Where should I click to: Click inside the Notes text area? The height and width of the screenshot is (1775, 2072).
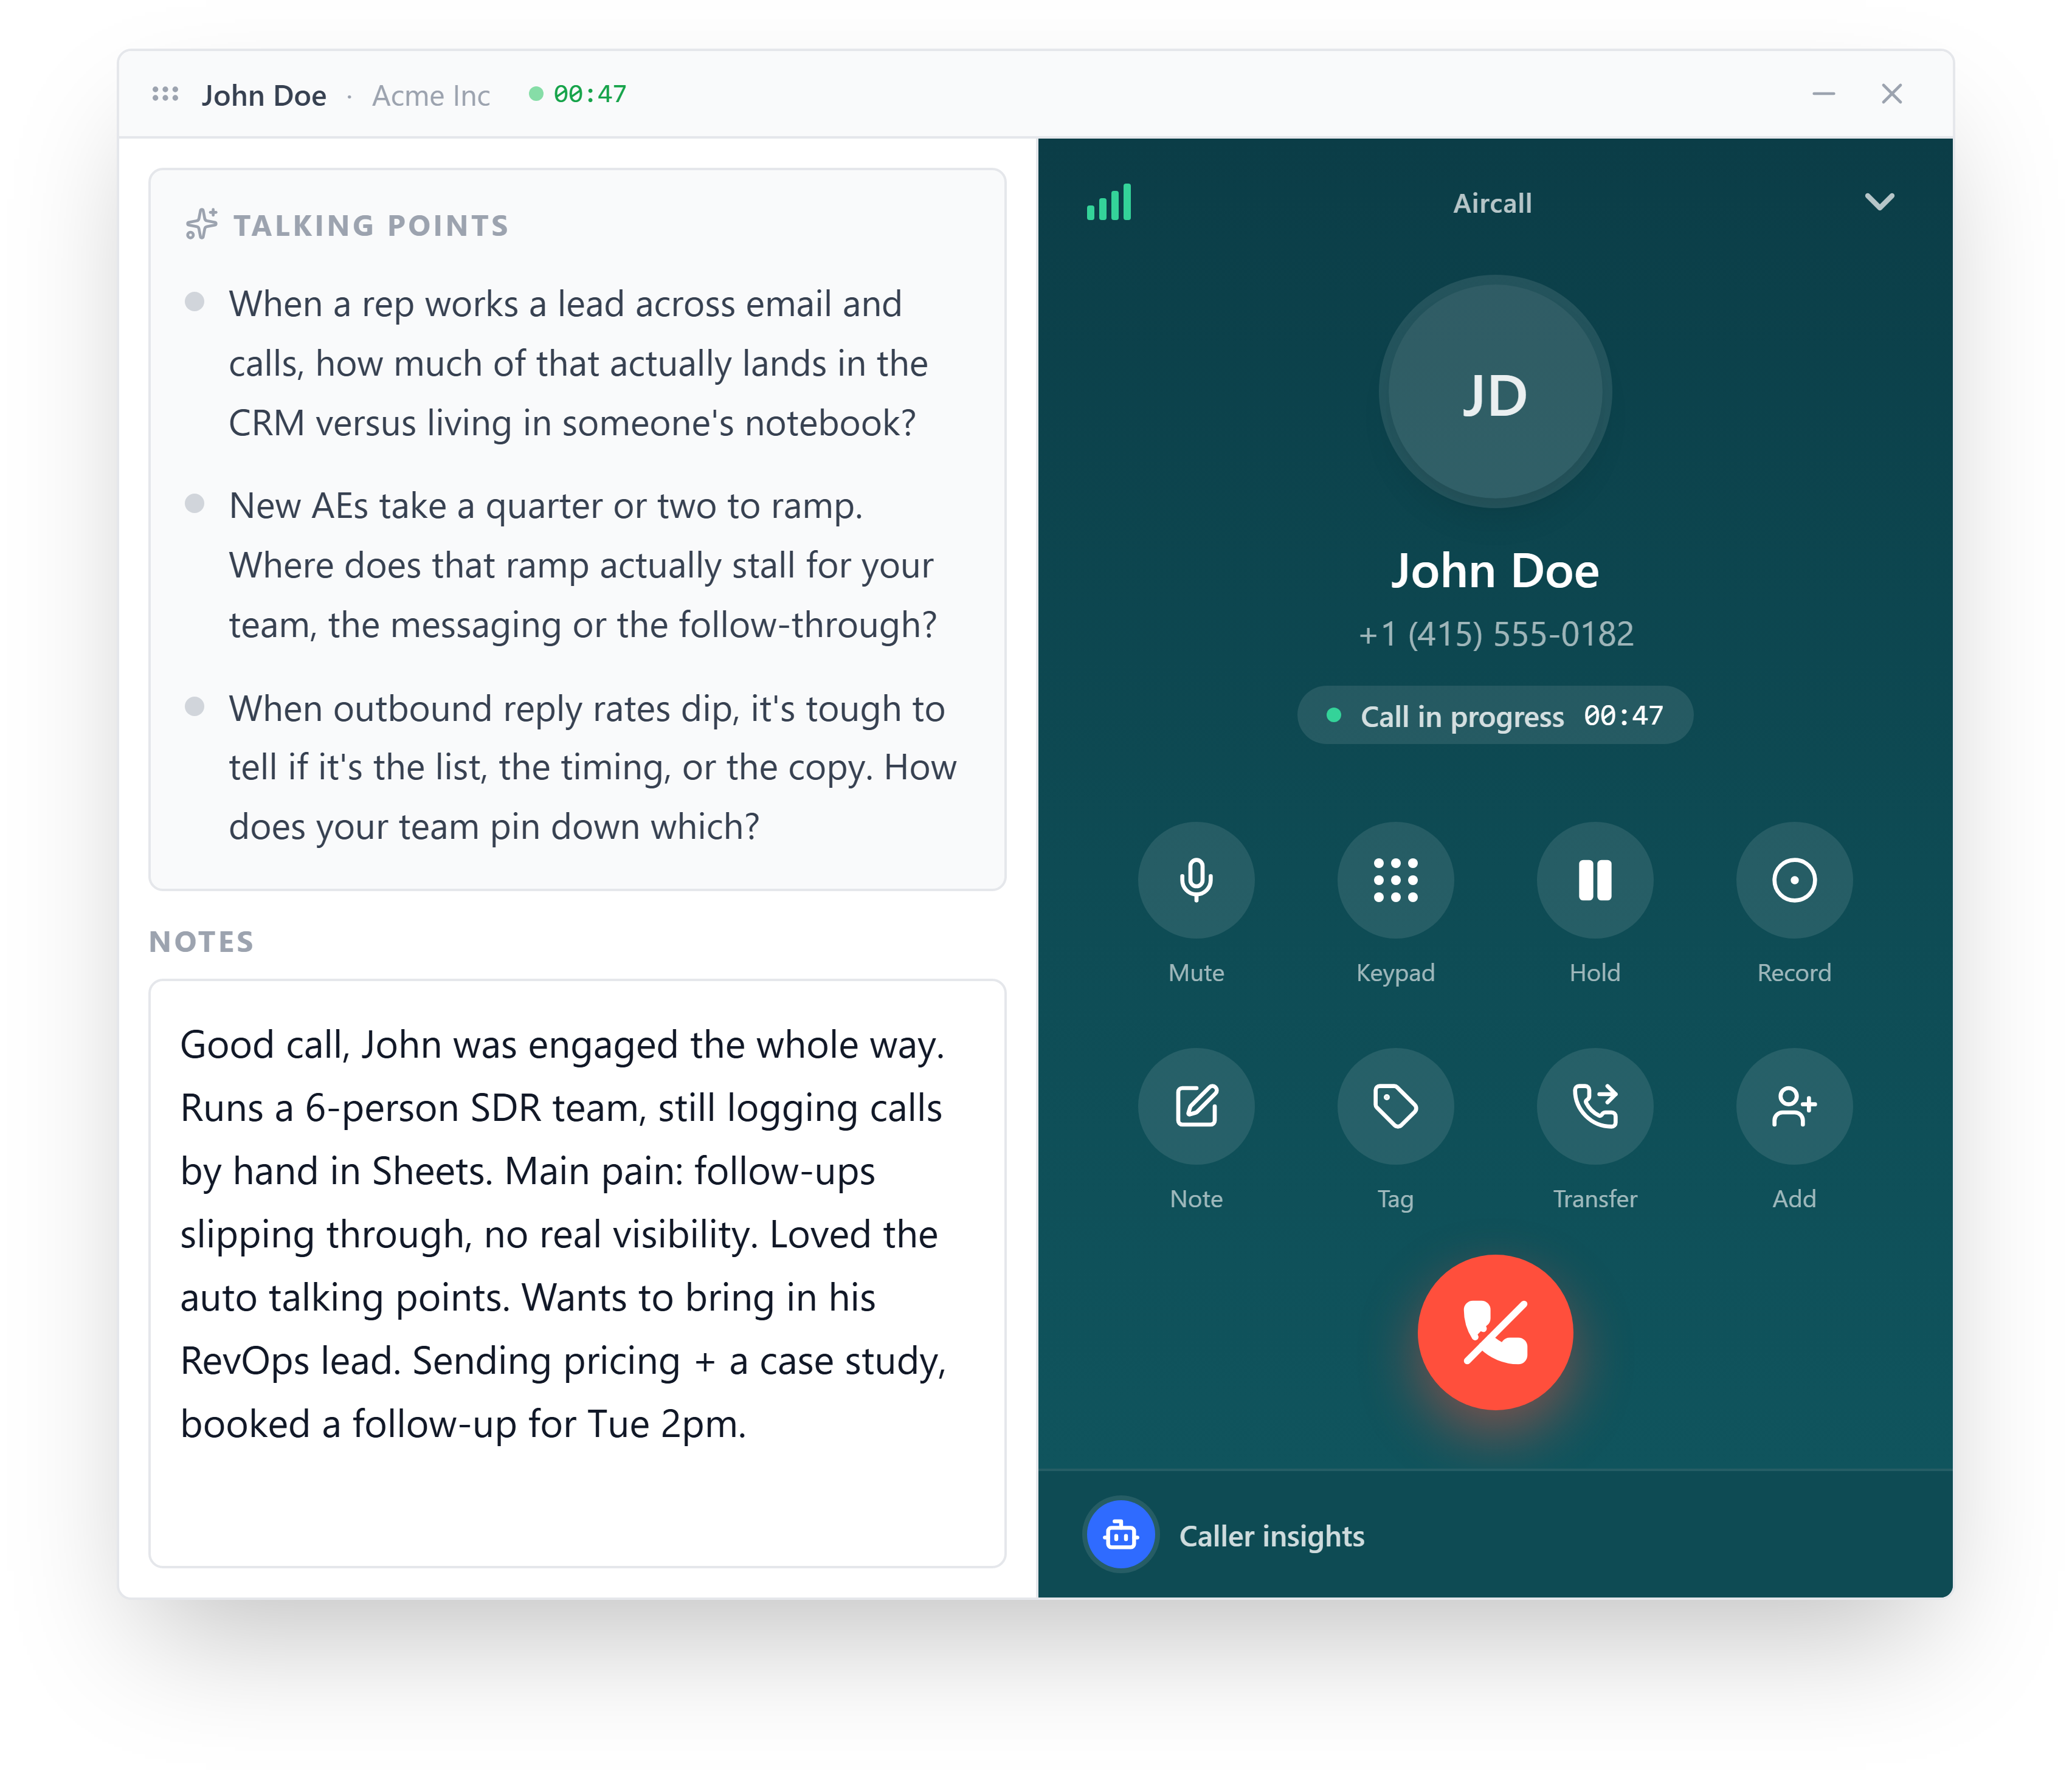pyautogui.click(x=577, y=1273)
